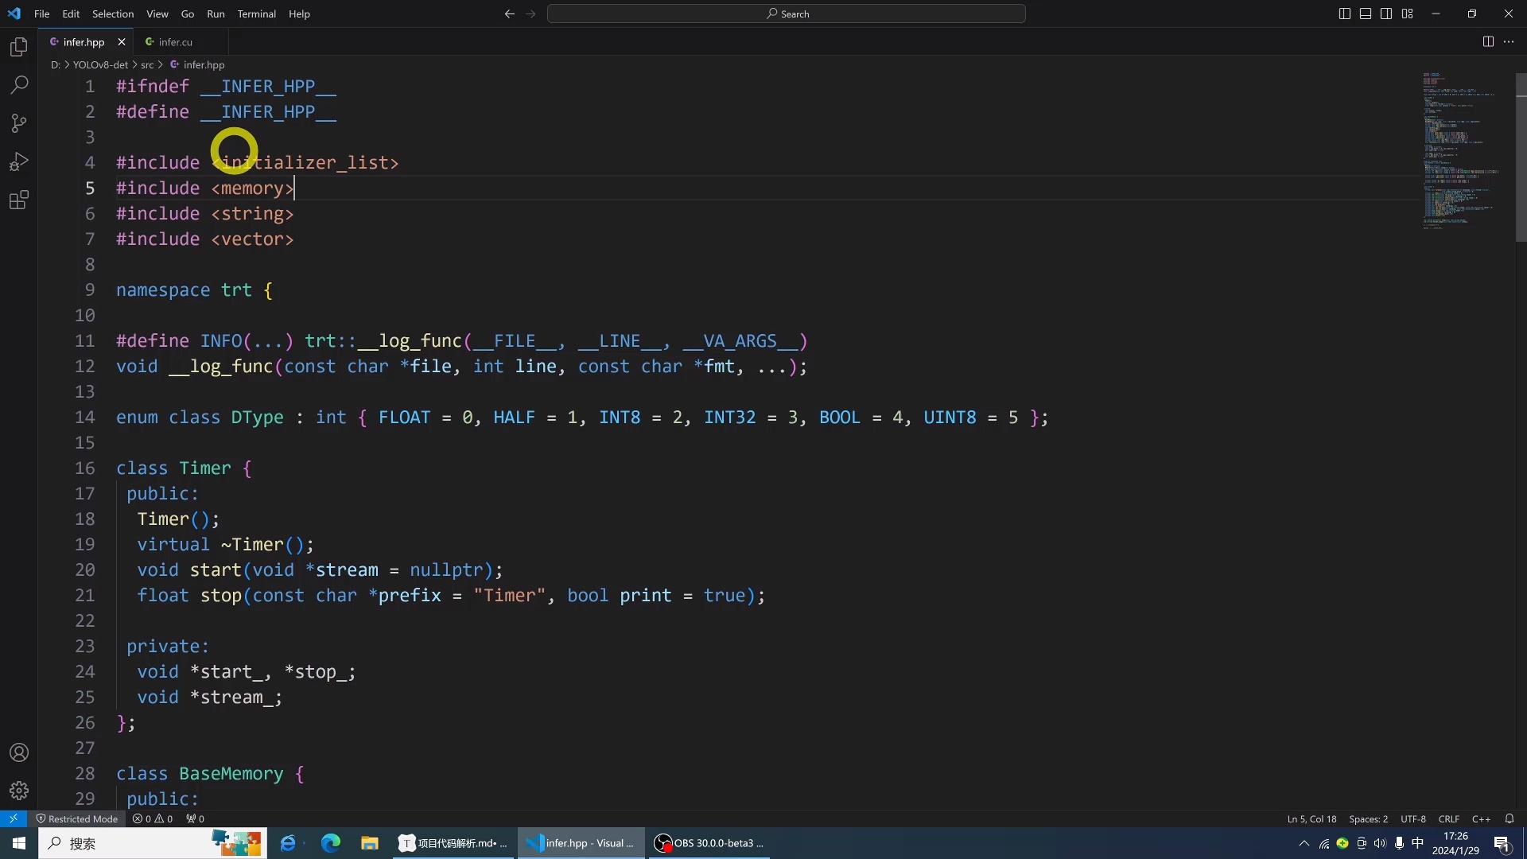
Task: Switch to the infer.cu tab
Action: [x=175, y=41]
